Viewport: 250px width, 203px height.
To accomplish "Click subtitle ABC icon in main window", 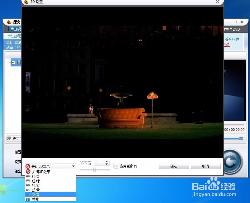I will (x=9, y=139).
